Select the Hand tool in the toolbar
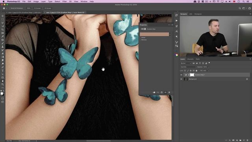 (x=3, y=81)
